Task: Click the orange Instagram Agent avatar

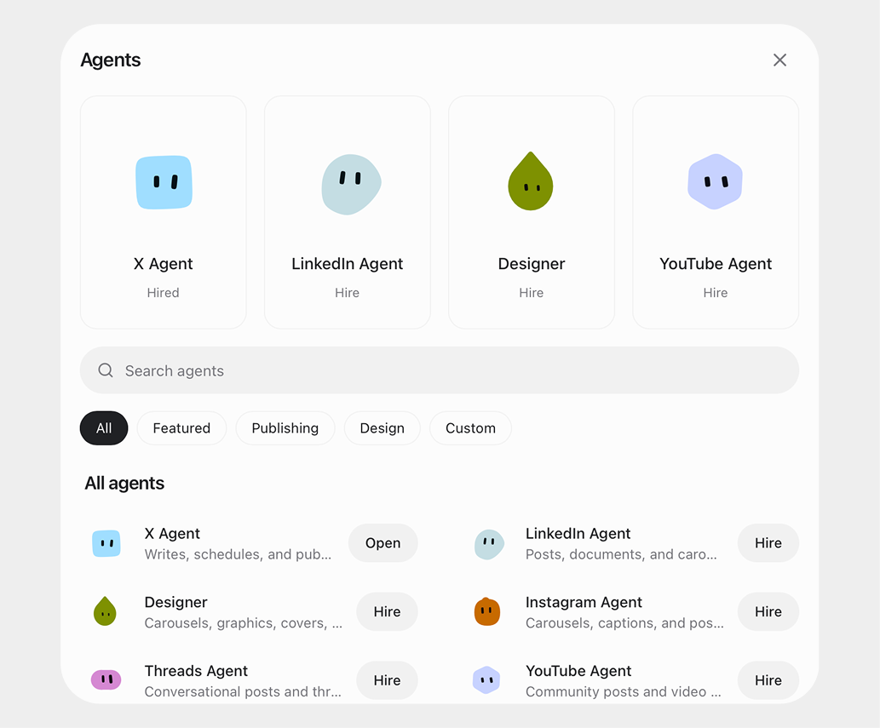Action: coord(487,611)
